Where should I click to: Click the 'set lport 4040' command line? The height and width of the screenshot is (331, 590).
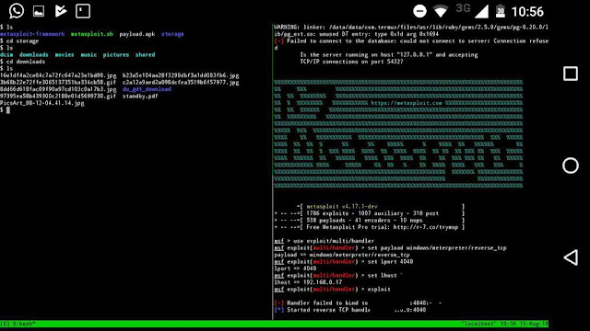[x=344, y=261]
